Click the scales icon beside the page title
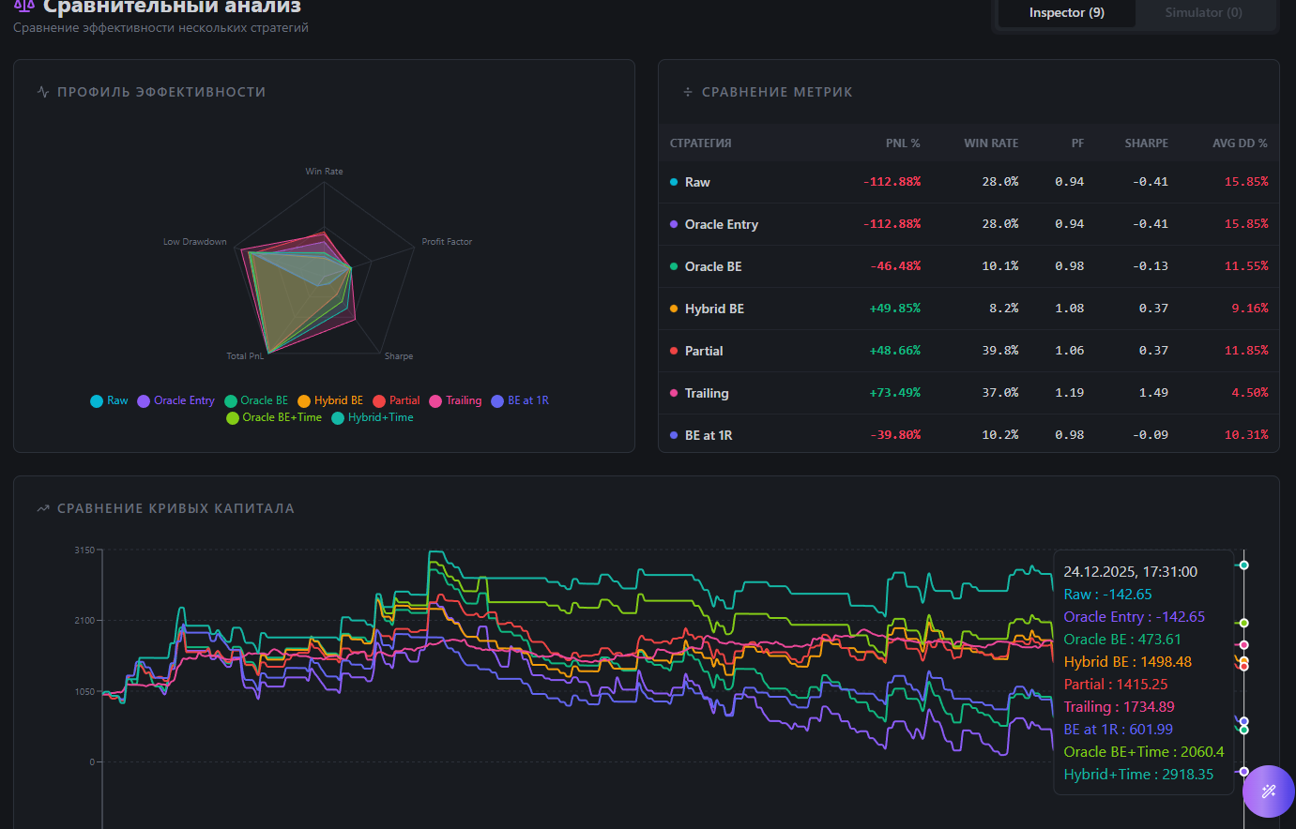The image size is (1296, 829). tap(24, 6)
